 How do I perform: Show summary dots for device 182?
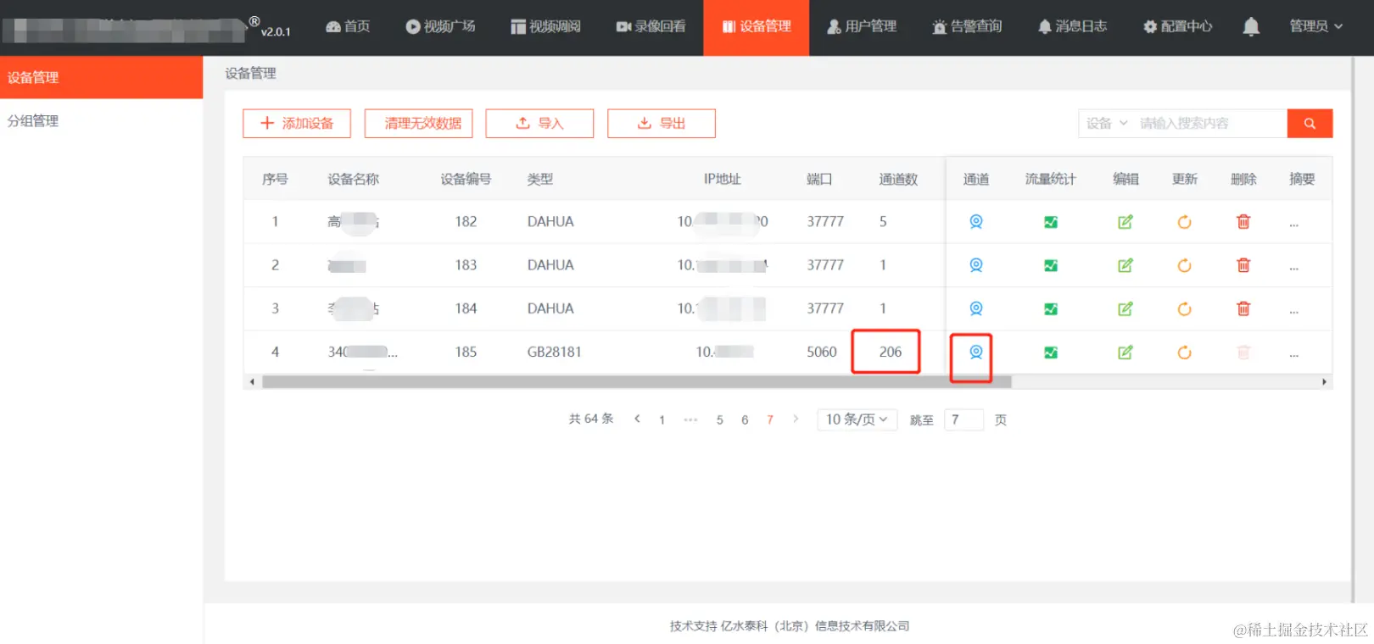tap(1294, 224)
